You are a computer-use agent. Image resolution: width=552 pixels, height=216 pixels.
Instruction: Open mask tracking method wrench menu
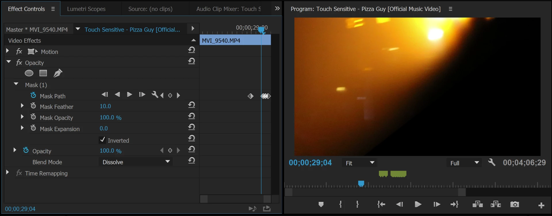click(155, 94)
